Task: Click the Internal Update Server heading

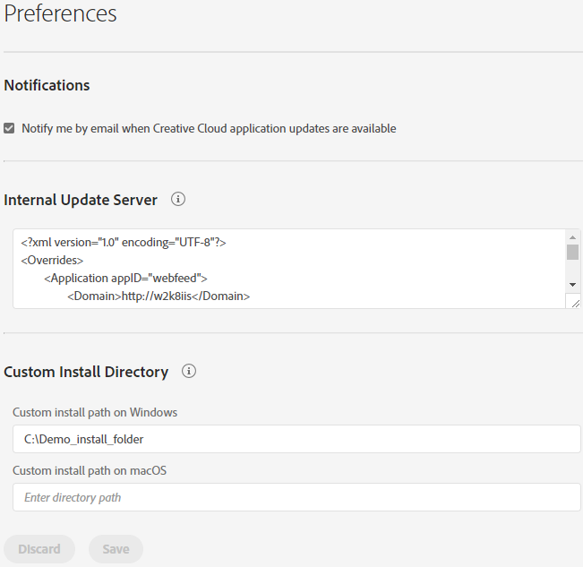Action: pos(81,200)
